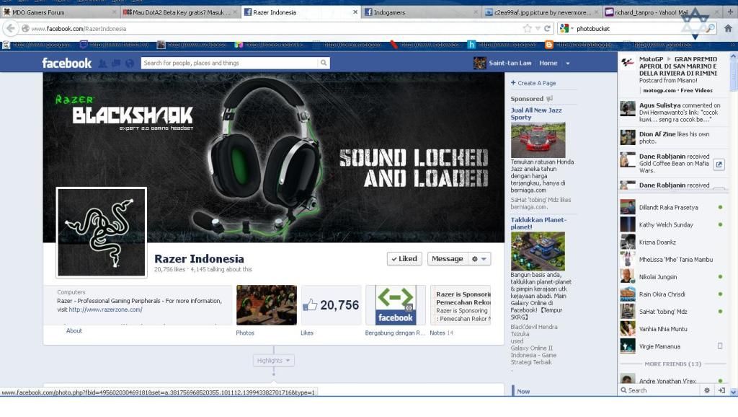Click the scrollbar down arrow at bottom right
The width and height of the screenshot is (738, 417).
click(733, 391)
